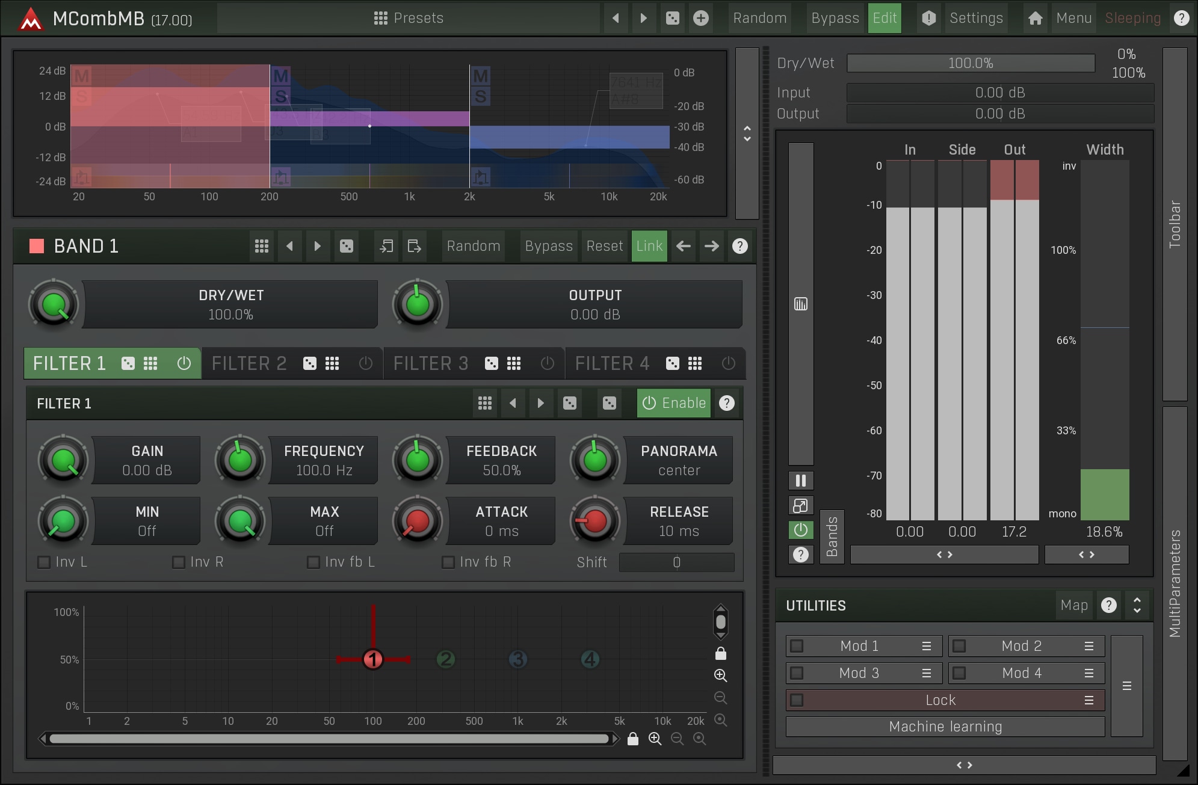This screenshot has height=785, width=1198.
Task: Zoom in the filter graph horizontally
Action: tap(655, 739)
